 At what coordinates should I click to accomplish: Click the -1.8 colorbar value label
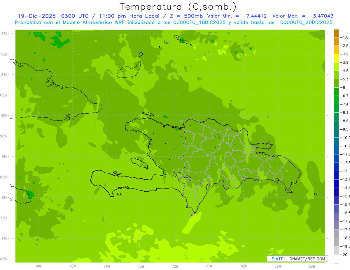click(344, 37)
